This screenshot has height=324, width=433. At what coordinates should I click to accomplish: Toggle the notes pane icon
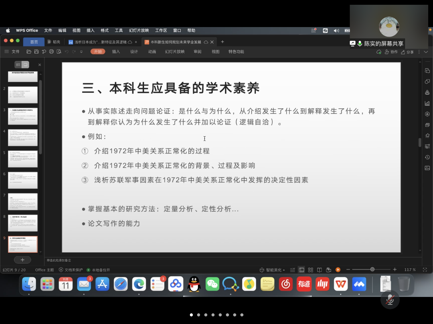click(293, 270)
